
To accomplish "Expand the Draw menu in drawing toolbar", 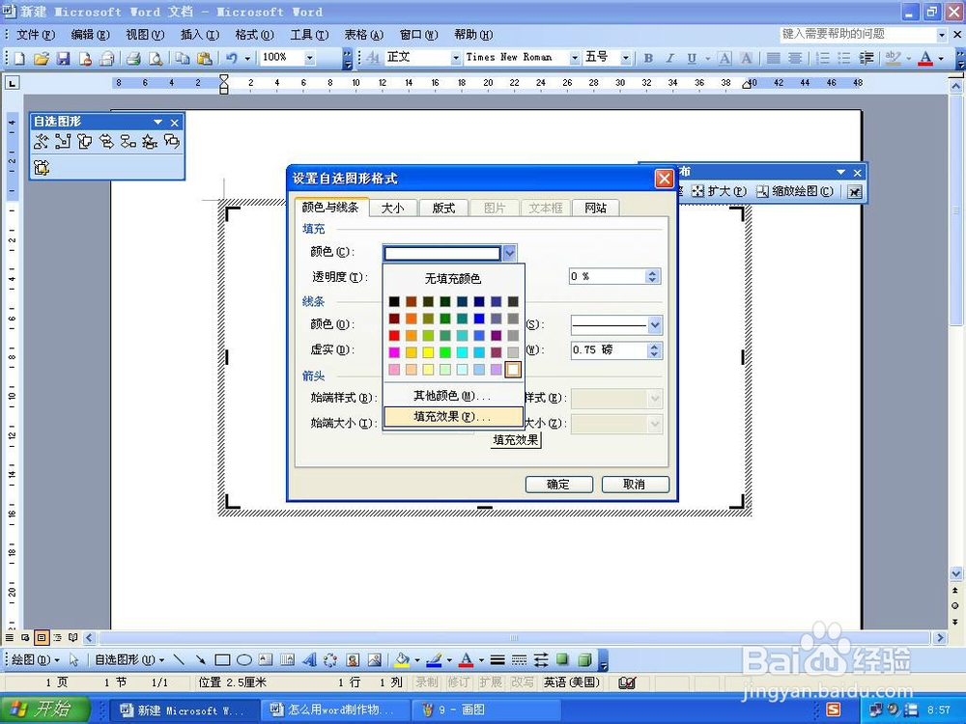I will pos(36,660).
